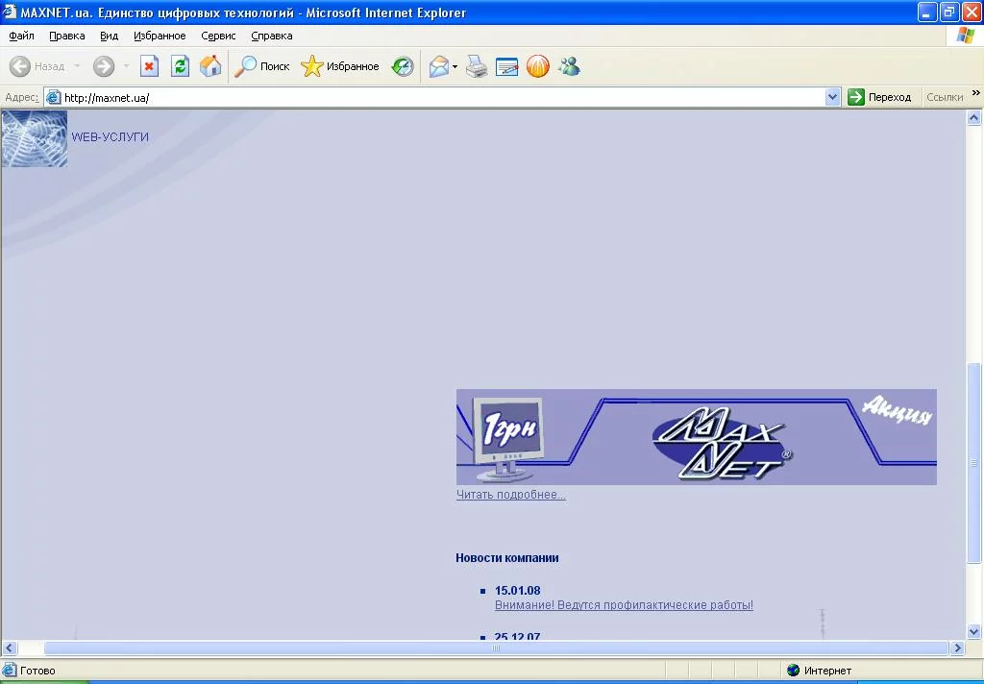Open the Правка menu
The height and width of the screenshot is (684, 984).
67,36
